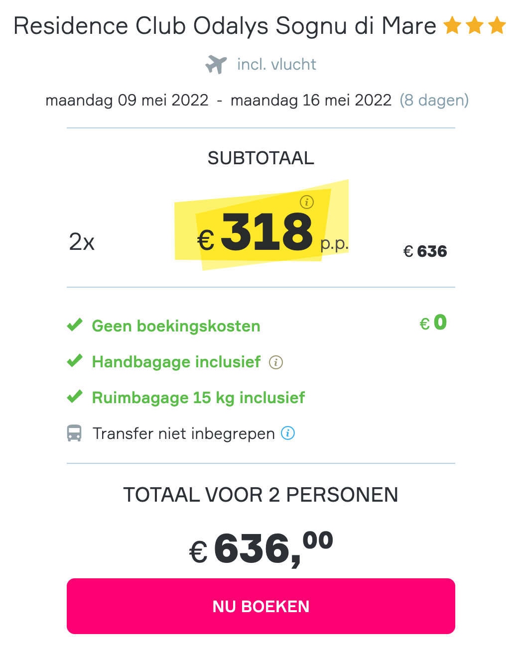This screenshot has width=520, height=646.
Task: Click the info icon above the 318 price
Action: [x=307, y=202]
